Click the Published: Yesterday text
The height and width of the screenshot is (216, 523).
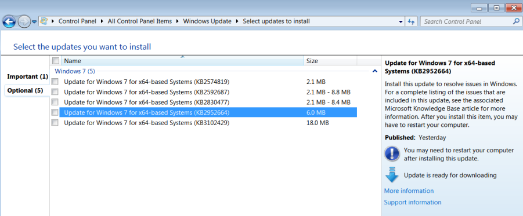pyautogui.click(x=415, y=137)
